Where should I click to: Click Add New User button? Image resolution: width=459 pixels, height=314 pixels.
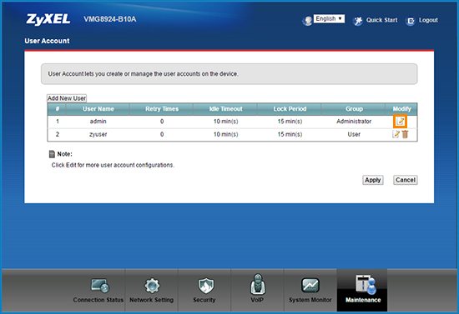(67, 98)
